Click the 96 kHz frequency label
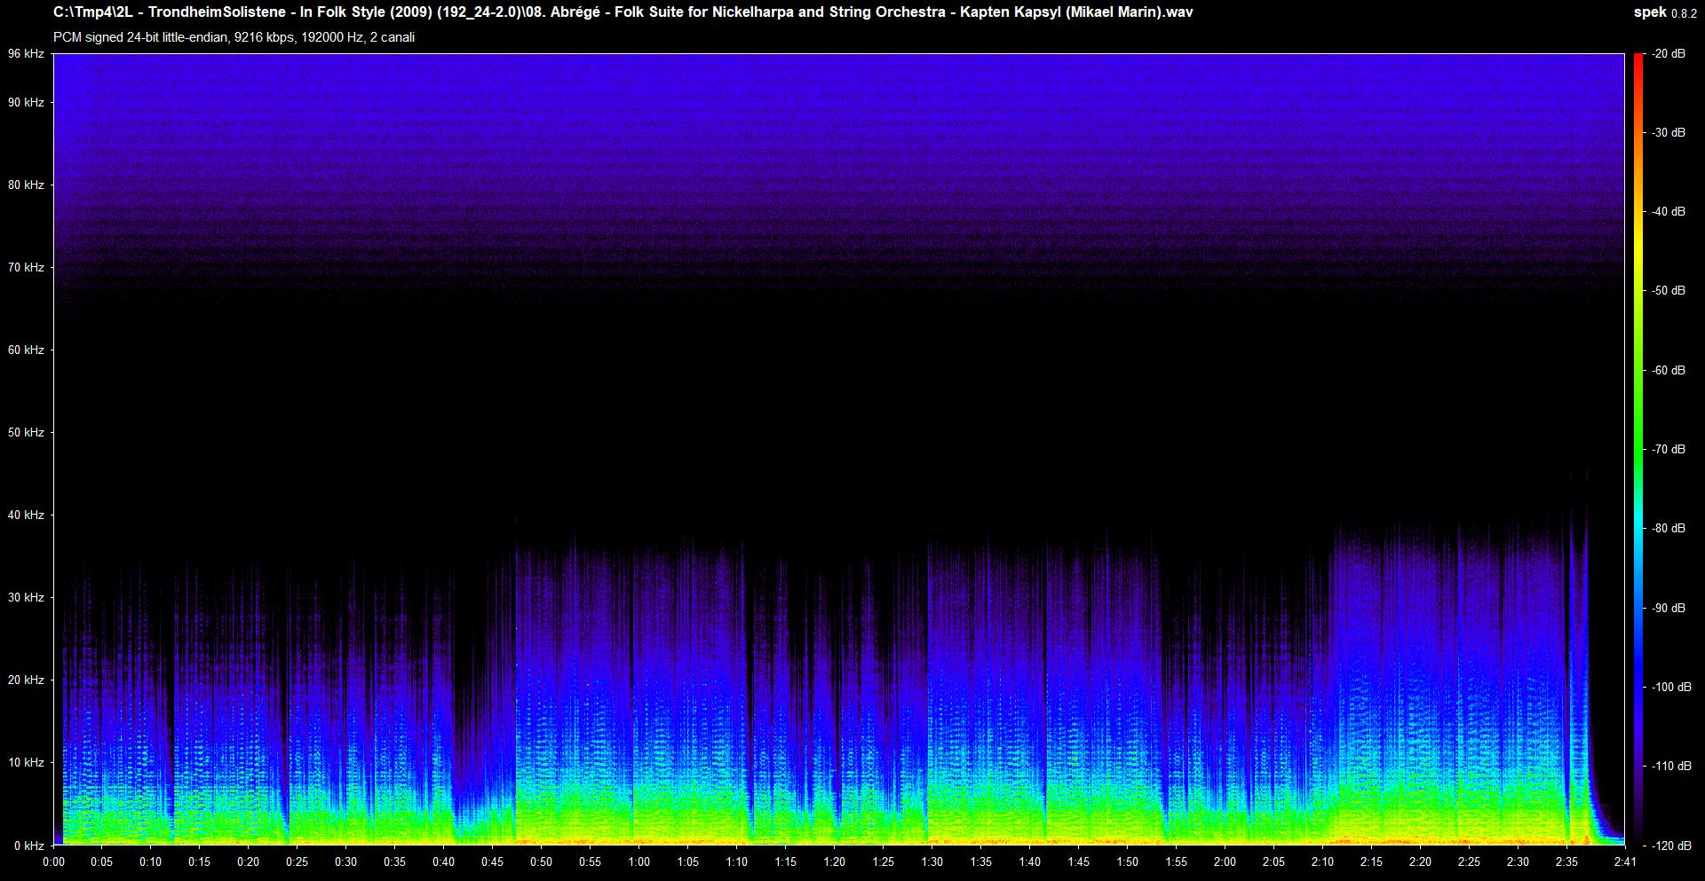1705x881 pixels. (x=26, y=54)
